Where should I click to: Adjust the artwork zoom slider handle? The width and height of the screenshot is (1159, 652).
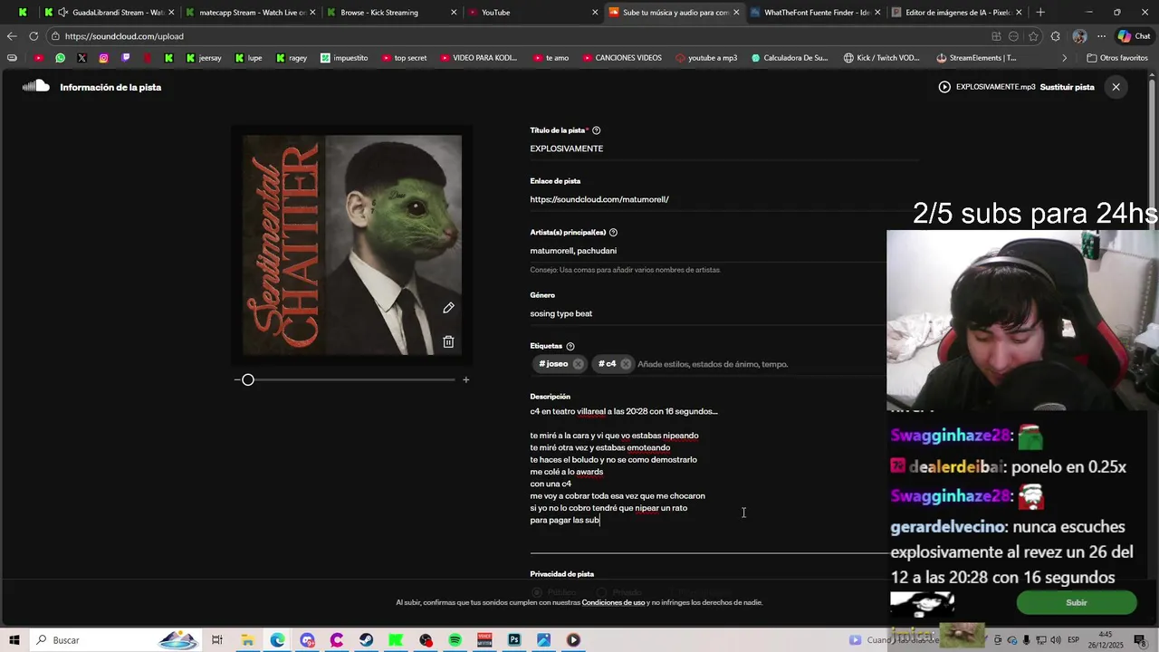coord(248,379)
